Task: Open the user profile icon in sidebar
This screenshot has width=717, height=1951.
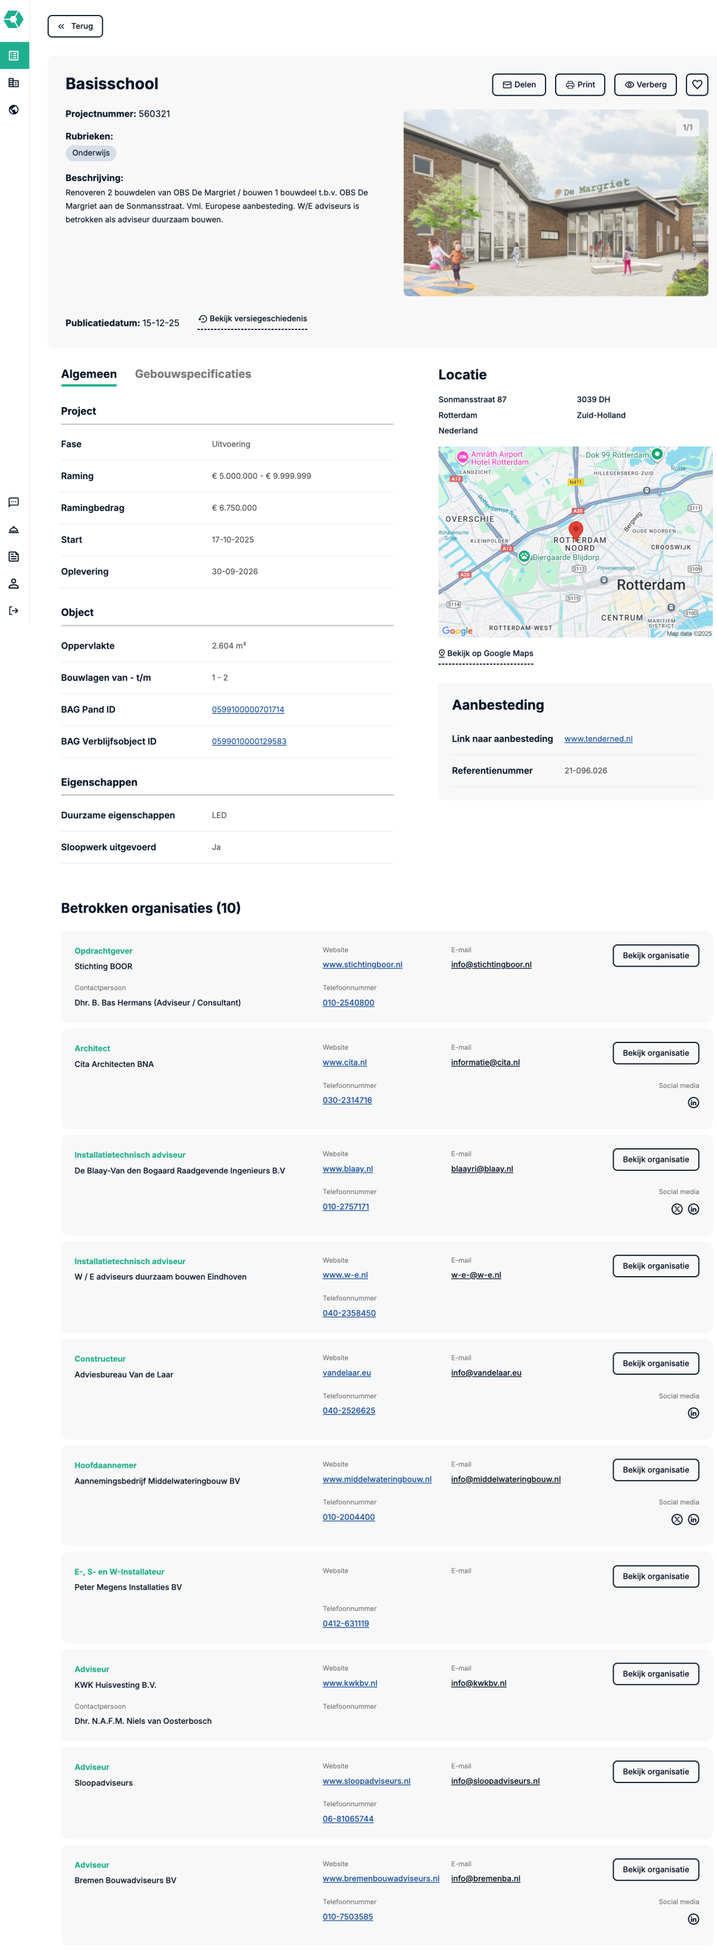Action: 14,584
